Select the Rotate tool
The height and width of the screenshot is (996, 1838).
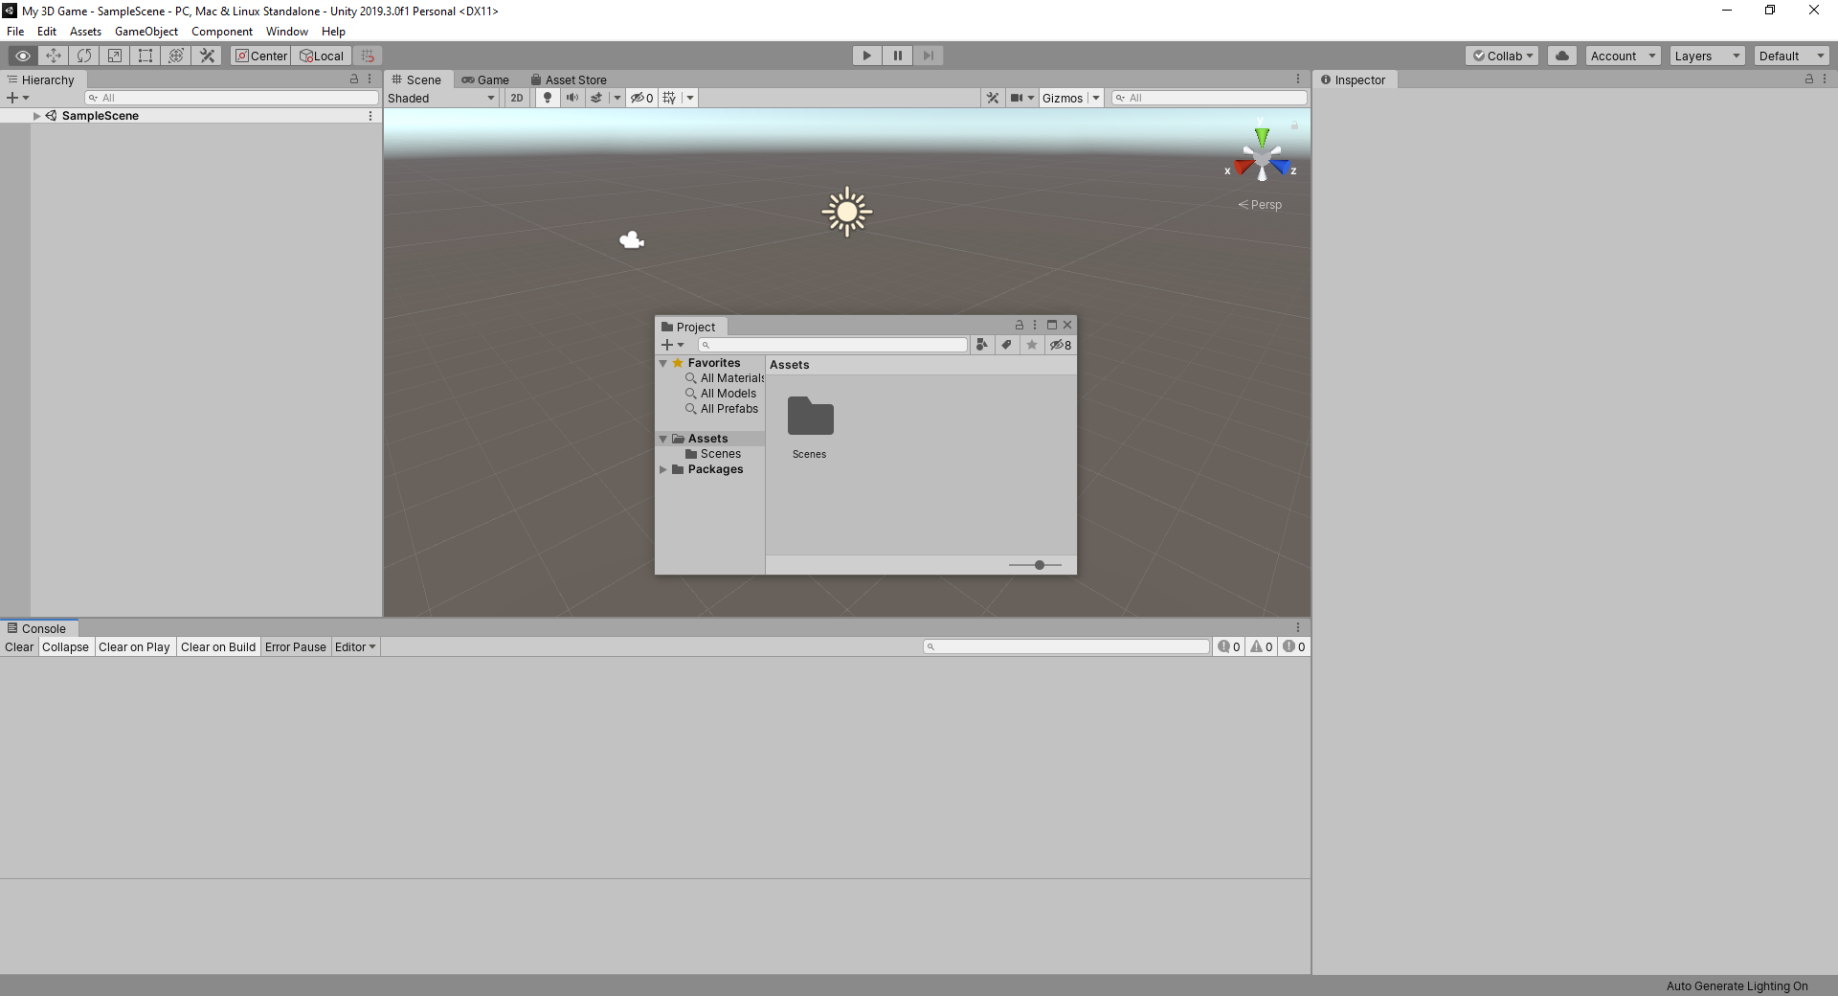pyautogui.click(x=84, y=56)
